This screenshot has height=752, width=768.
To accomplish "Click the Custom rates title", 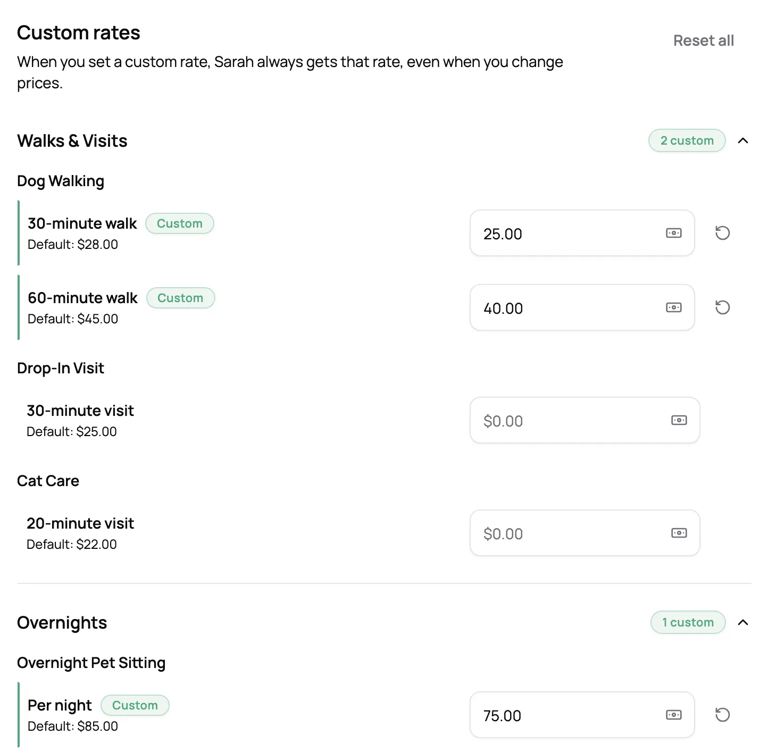I will point(79,33).
